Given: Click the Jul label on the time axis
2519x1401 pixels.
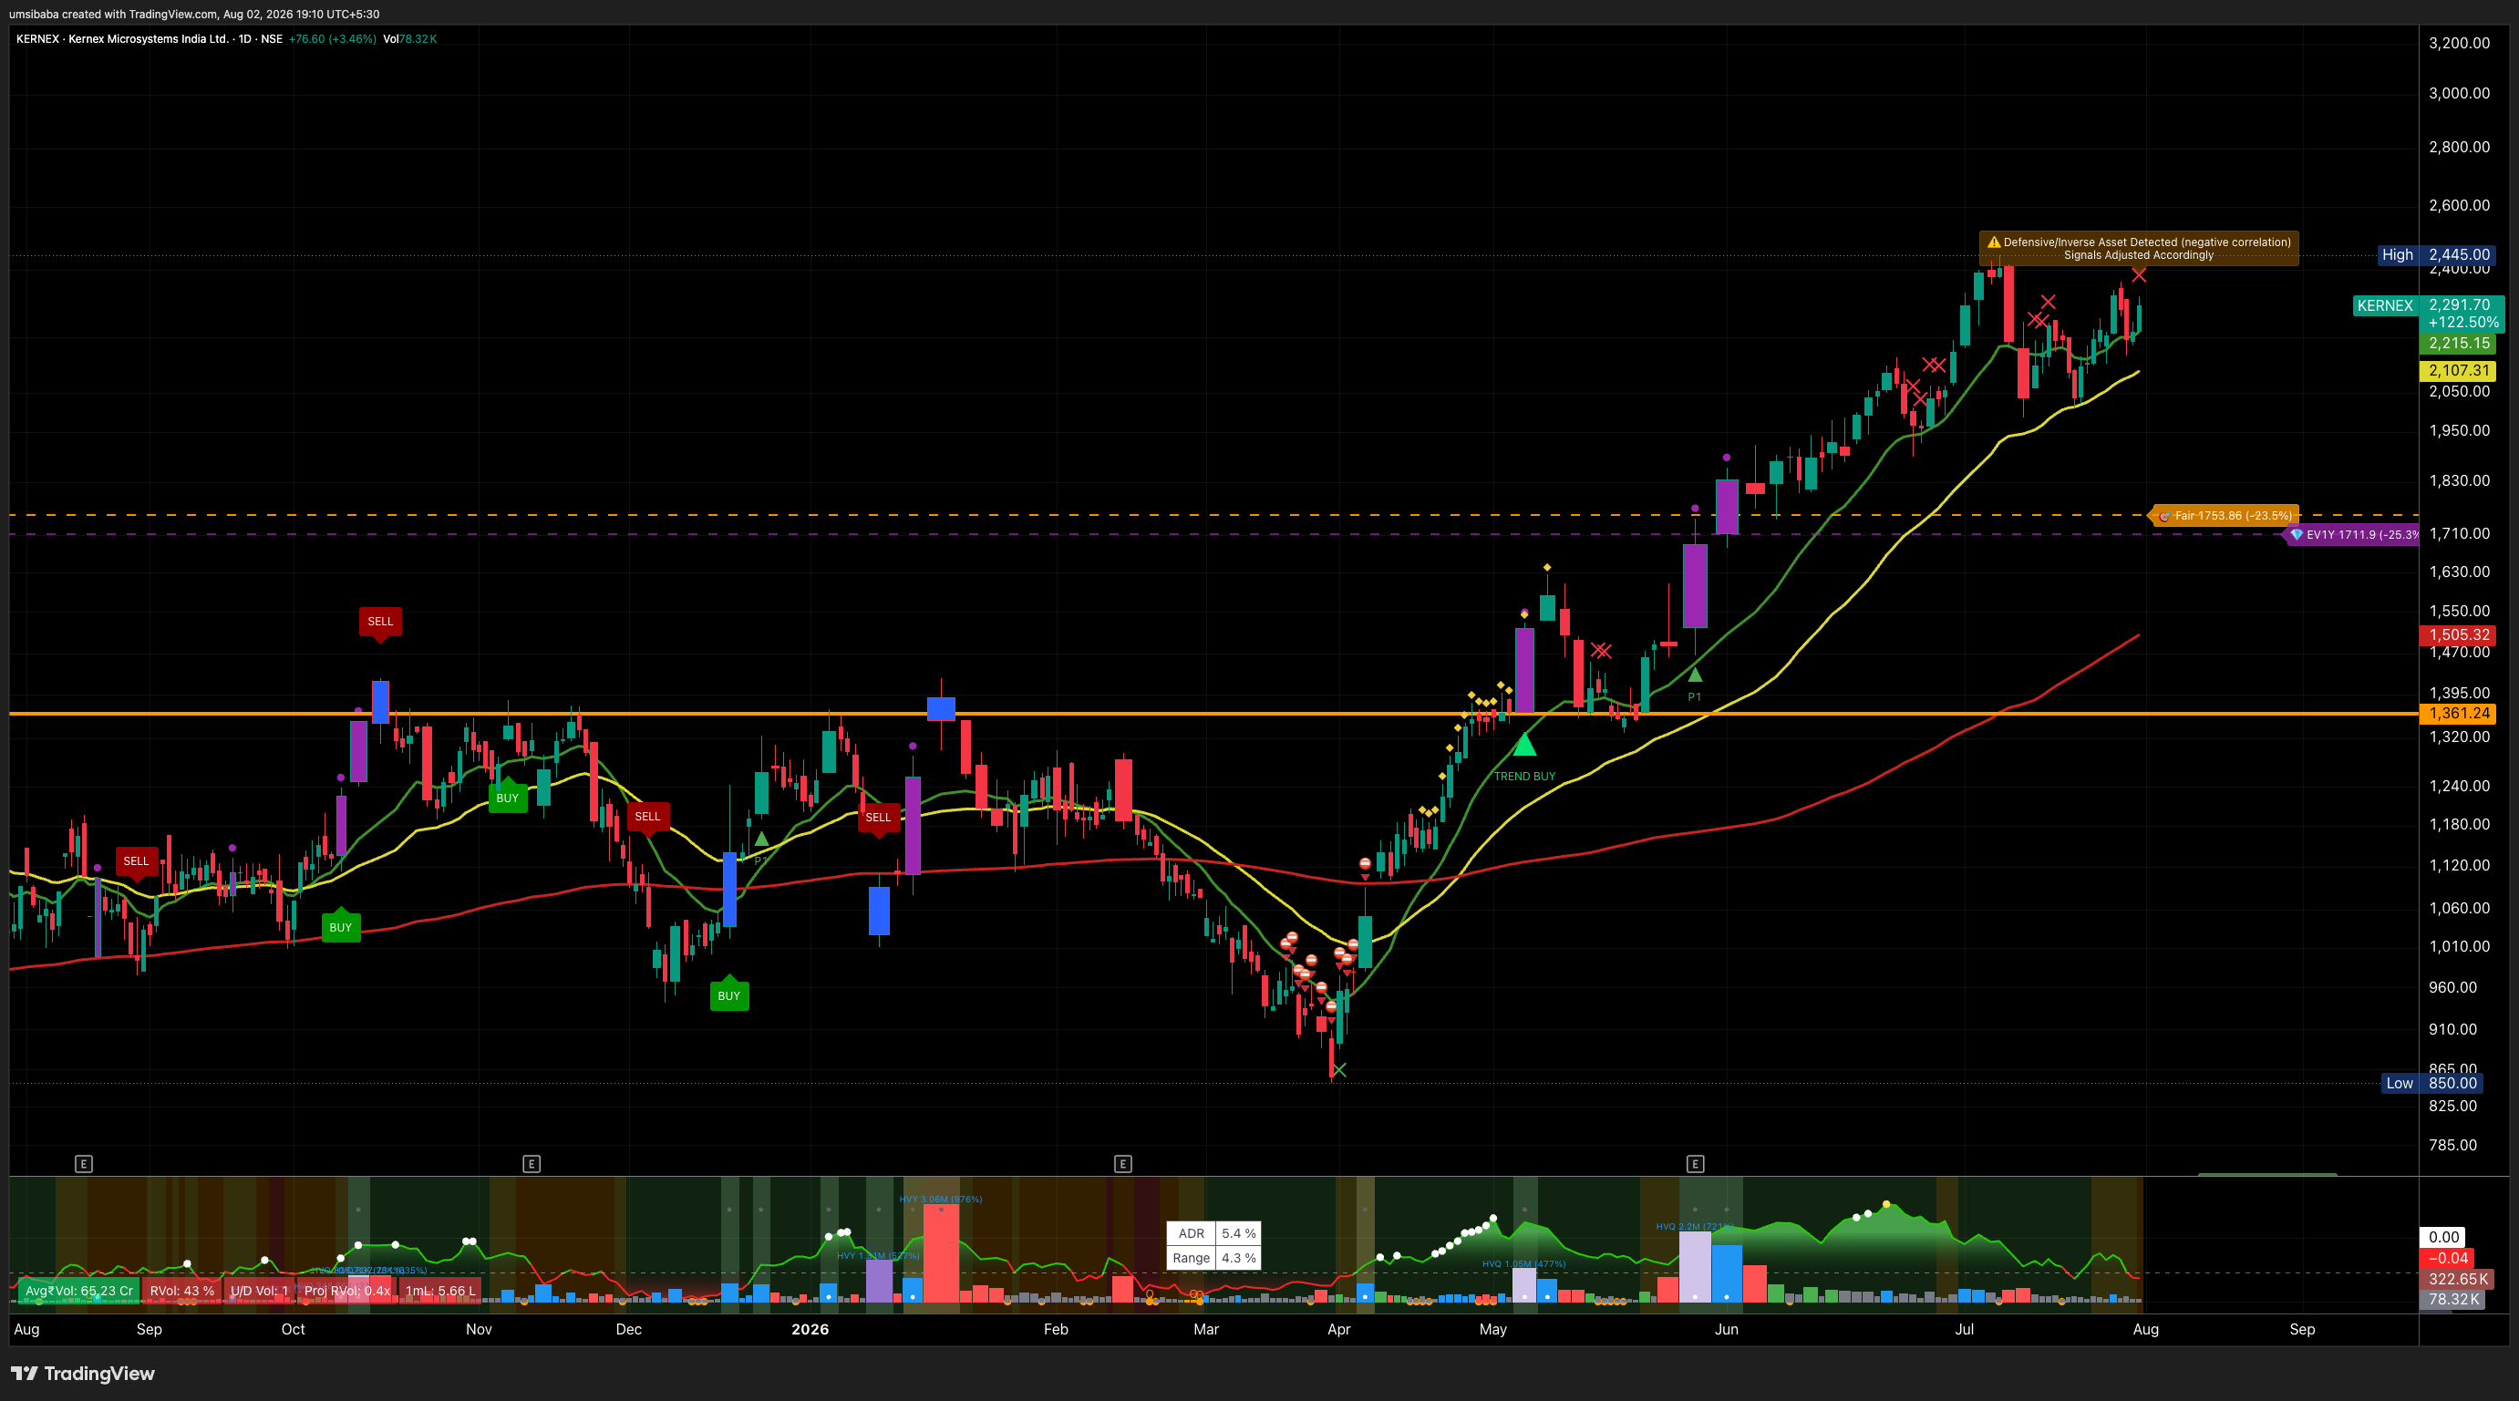Looking at the screenshot, I should pos(1964,1330).
